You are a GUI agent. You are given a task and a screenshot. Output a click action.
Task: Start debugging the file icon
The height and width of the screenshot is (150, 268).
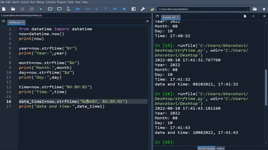[x=78, y=9]
